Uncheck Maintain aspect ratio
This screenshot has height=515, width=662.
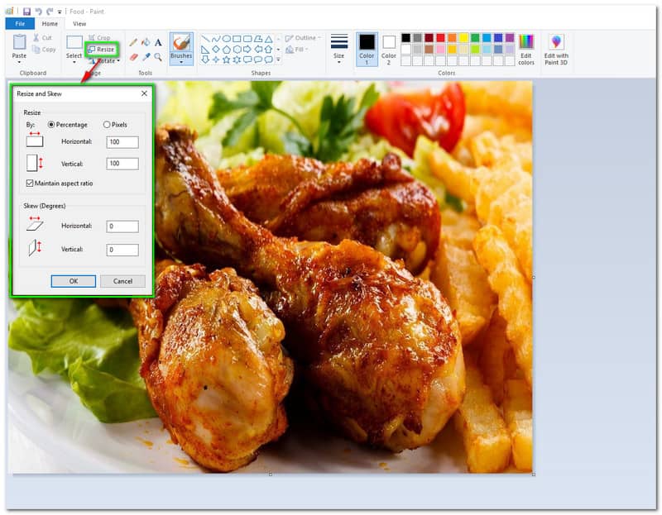pos(30,184)
